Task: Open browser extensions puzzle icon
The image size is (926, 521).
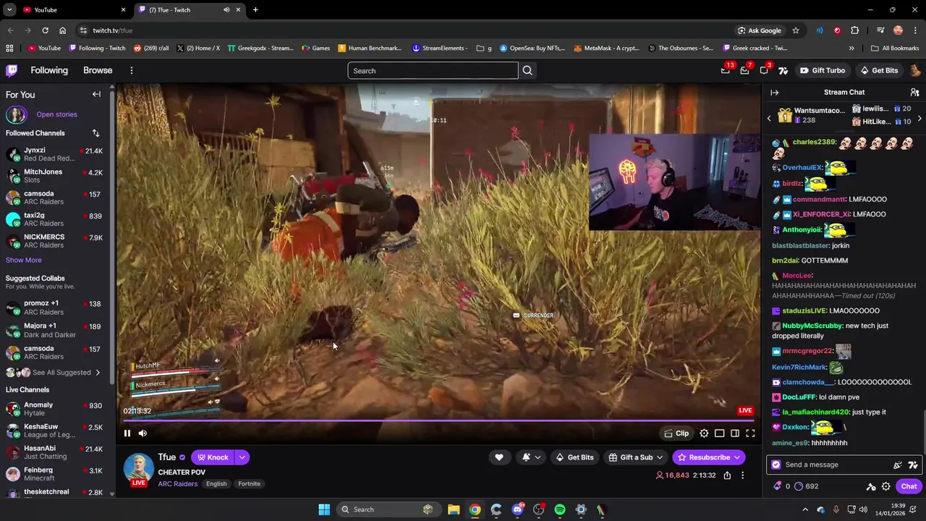Action: 855,30
